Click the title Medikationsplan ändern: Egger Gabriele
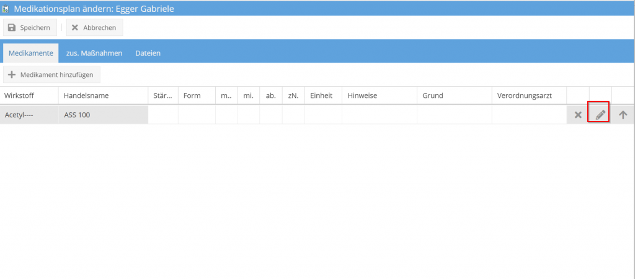The height and width of the screenshot is (279, 635). pos(94,9)
